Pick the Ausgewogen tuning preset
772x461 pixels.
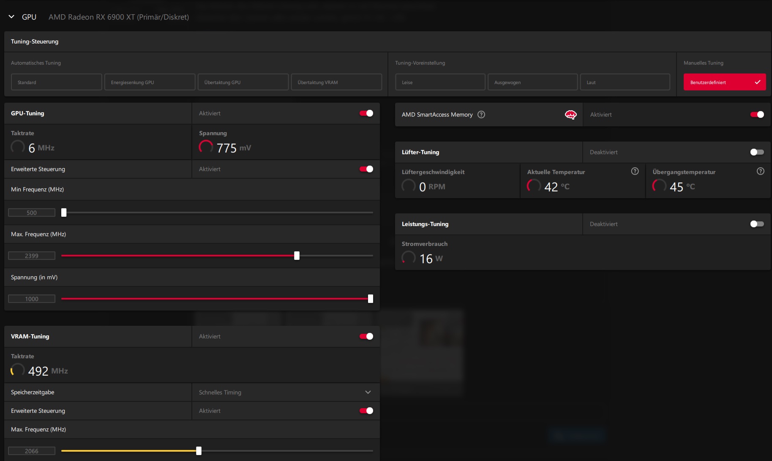pyautogui.click(x=533, y=82)
